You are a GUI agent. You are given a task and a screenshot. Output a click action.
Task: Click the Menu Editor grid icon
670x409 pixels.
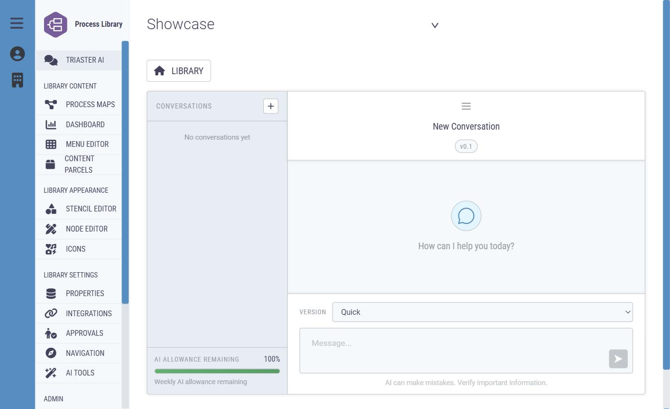point(51,144)
